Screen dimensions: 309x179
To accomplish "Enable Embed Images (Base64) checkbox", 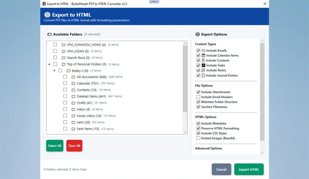I will pos(198,138).
